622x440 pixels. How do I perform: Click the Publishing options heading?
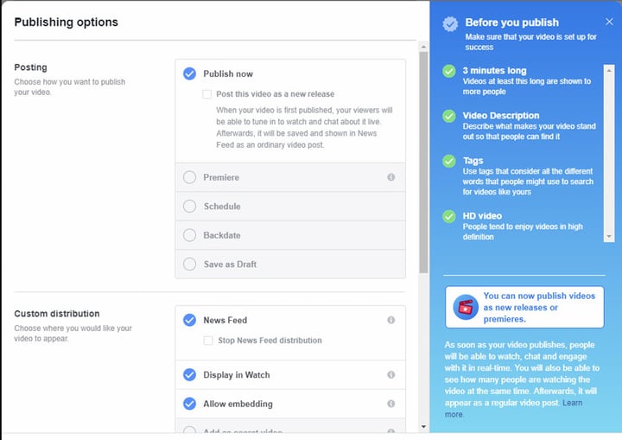(x=67, y=22)
